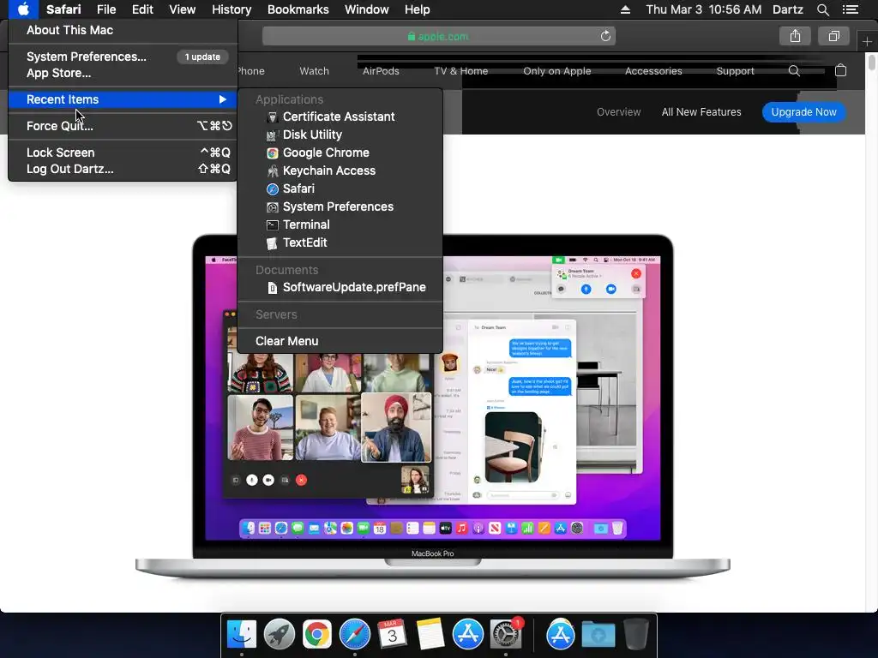Screen dimensions: 878x658
Task: Choose Force Quit… menu item
Action: pyautogui.click(x=123, y=126)
